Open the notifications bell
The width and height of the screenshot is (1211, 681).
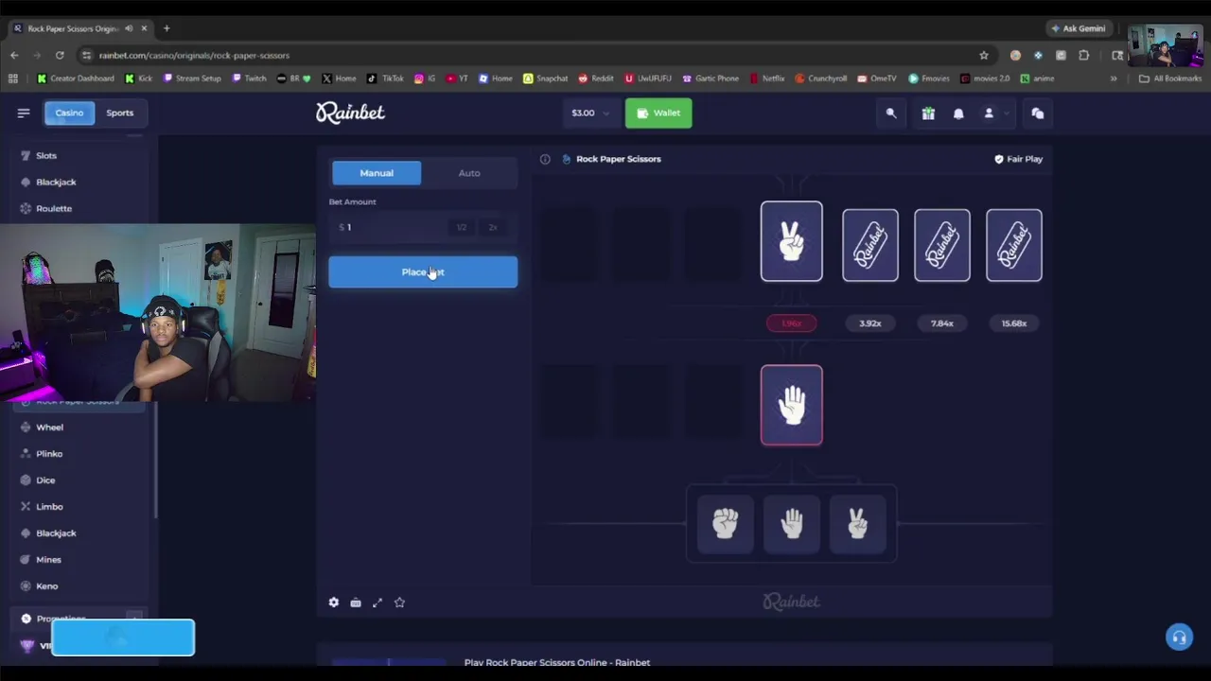click(958, 113)
